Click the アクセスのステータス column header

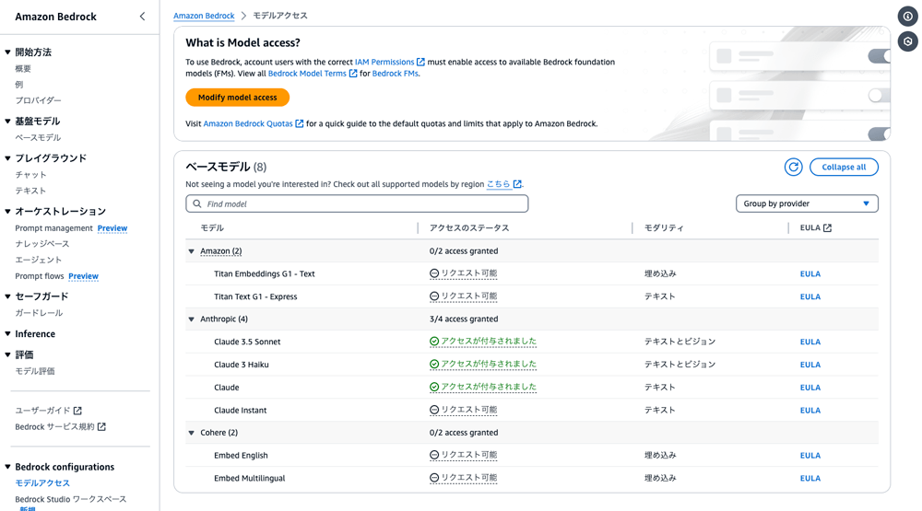[469, 228]
